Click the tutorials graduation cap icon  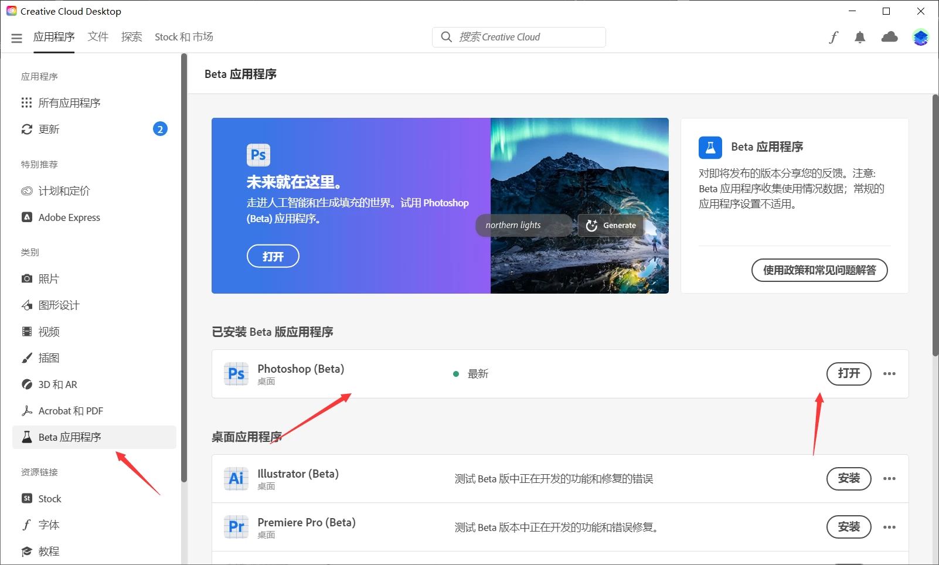click(x=26, y=552)
